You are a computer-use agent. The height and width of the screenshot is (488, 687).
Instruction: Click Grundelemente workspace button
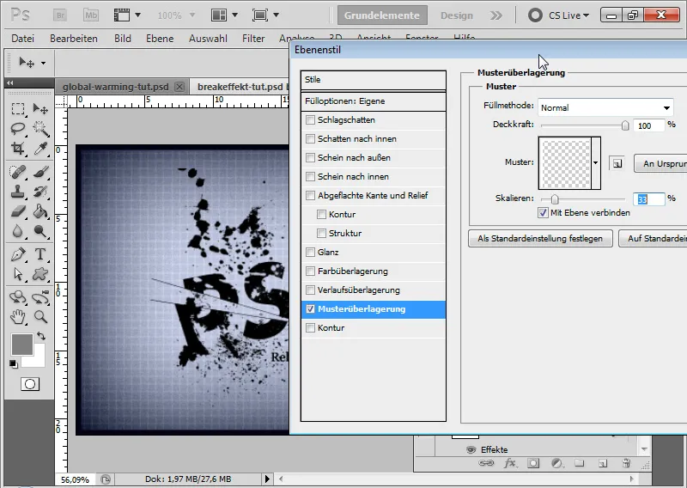pyautogui.click(x=382, y=15)
